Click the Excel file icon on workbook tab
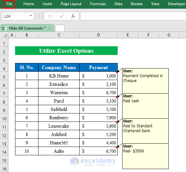Image resolution: width=186 pixels, height=172 pixels. (x=4, y=28)
